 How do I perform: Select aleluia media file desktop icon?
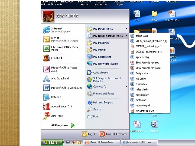[x=154, y=127]
